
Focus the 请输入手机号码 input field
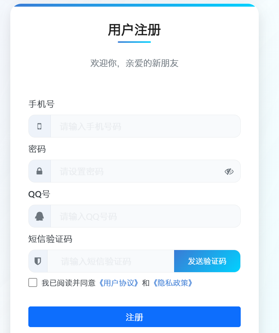click(145, 126)
